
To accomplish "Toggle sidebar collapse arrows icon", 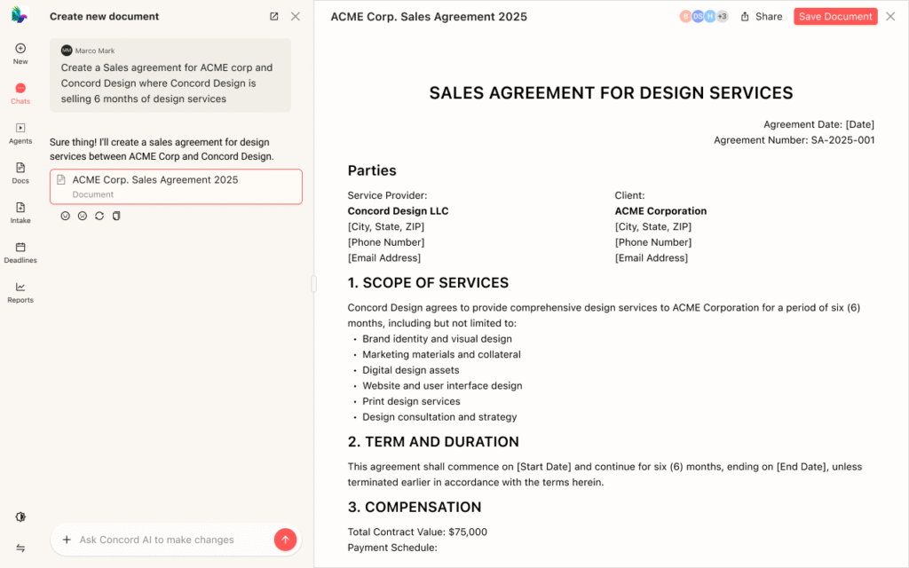I will (x=20, y=548).
